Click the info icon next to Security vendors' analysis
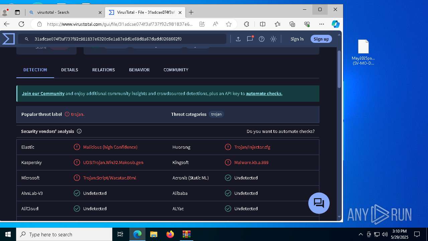 (x=79, y=131)
